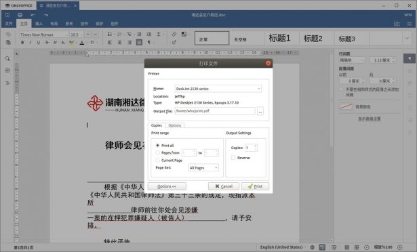Apply superscript formatting
The image size is (417, 252).
tap(55, 42)
